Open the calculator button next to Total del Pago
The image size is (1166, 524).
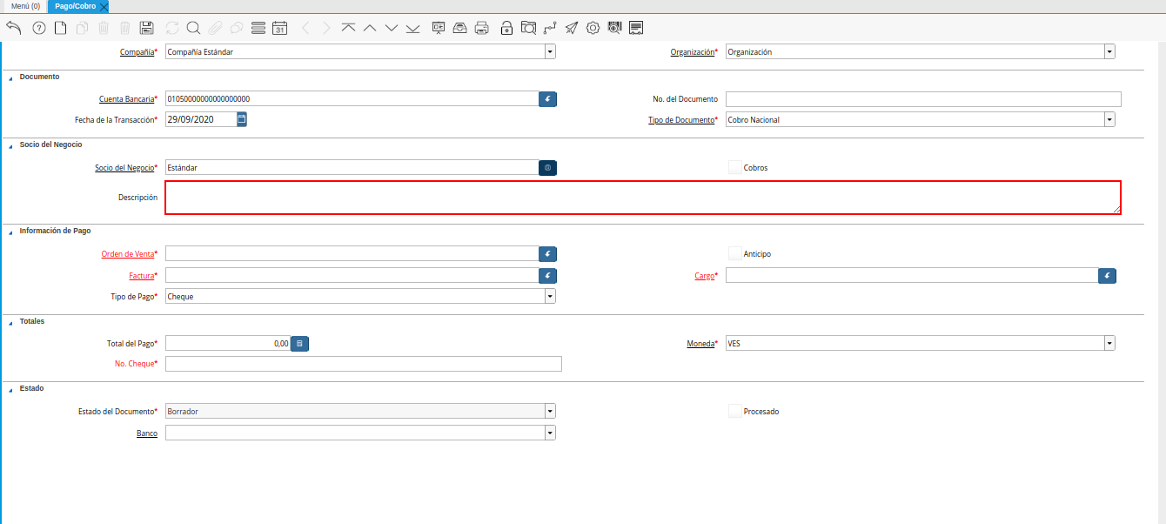(x=299, y=344)
